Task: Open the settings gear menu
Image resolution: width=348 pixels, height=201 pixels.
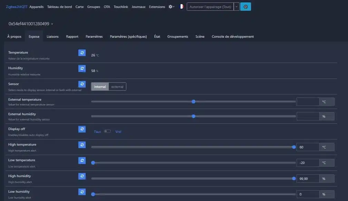Action: coord(171,7)
